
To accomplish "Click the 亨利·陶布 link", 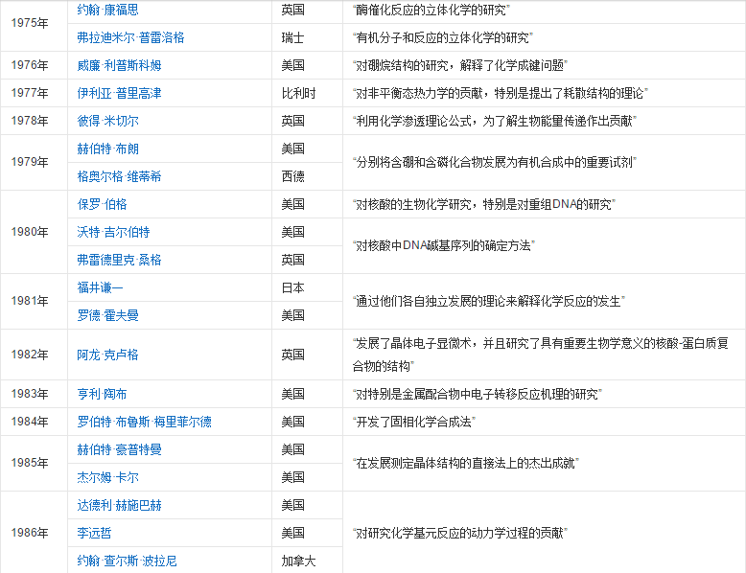I will click(102, 394).
